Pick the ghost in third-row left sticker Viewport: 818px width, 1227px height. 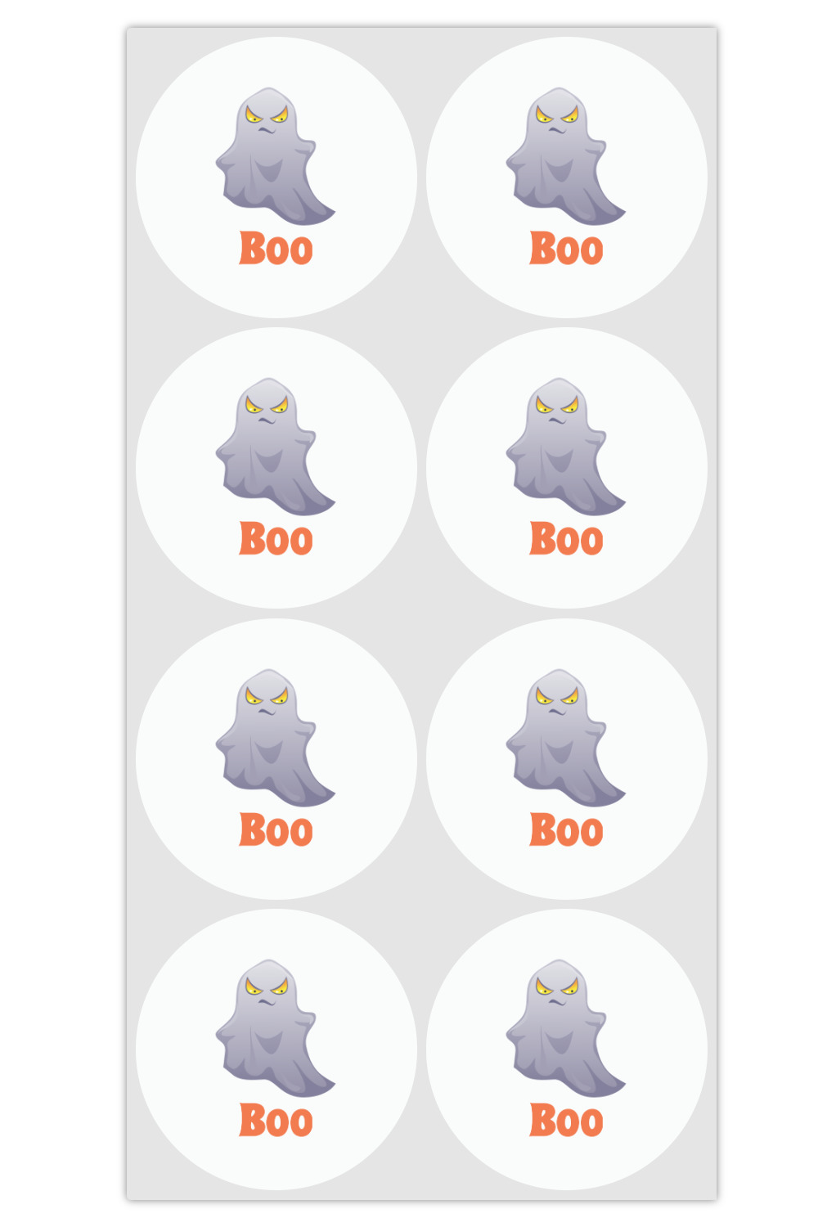(274, 738)
